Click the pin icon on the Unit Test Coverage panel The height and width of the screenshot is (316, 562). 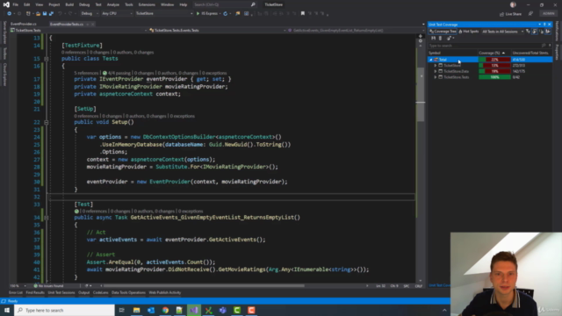point(544,25)
